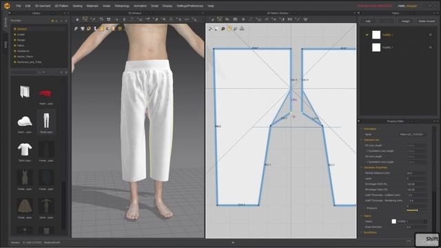
Task: Click the first fabric's white color swatch
Action: click(x=376, y=35)
